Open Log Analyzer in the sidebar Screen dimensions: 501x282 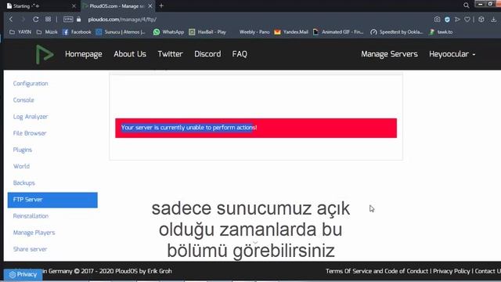point(31,117)
